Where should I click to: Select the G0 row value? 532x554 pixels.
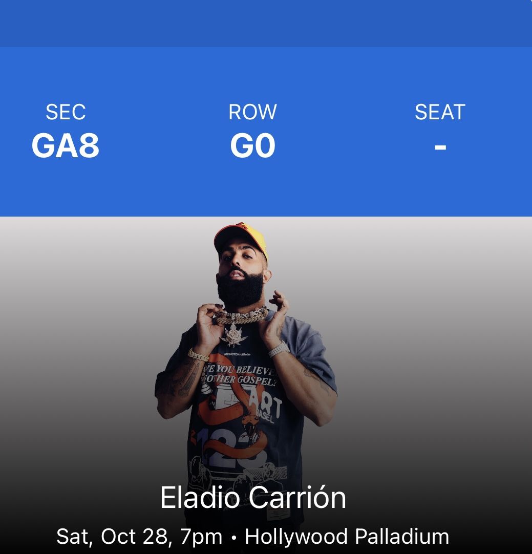[x=252, y=146]
